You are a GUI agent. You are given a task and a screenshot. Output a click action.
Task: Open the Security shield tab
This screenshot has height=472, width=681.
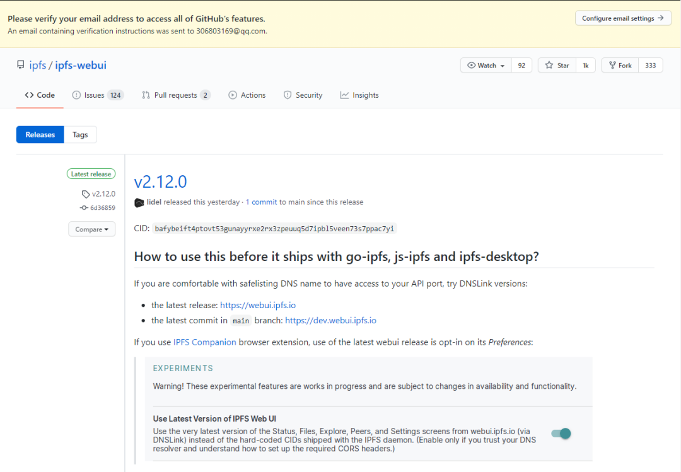(303, 95)
